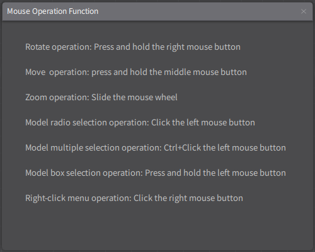
Task: Close the Mouse Operation Function dialog
Action: pos(304,11)
